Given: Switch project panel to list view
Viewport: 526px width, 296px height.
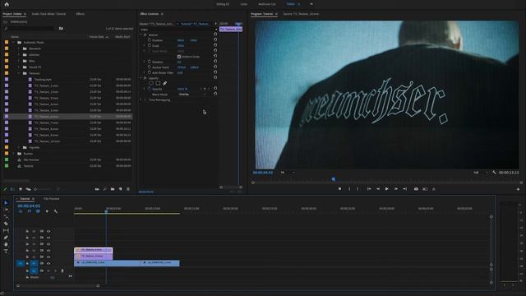Looking at the screenshot, I should click(x=12, y=189).
